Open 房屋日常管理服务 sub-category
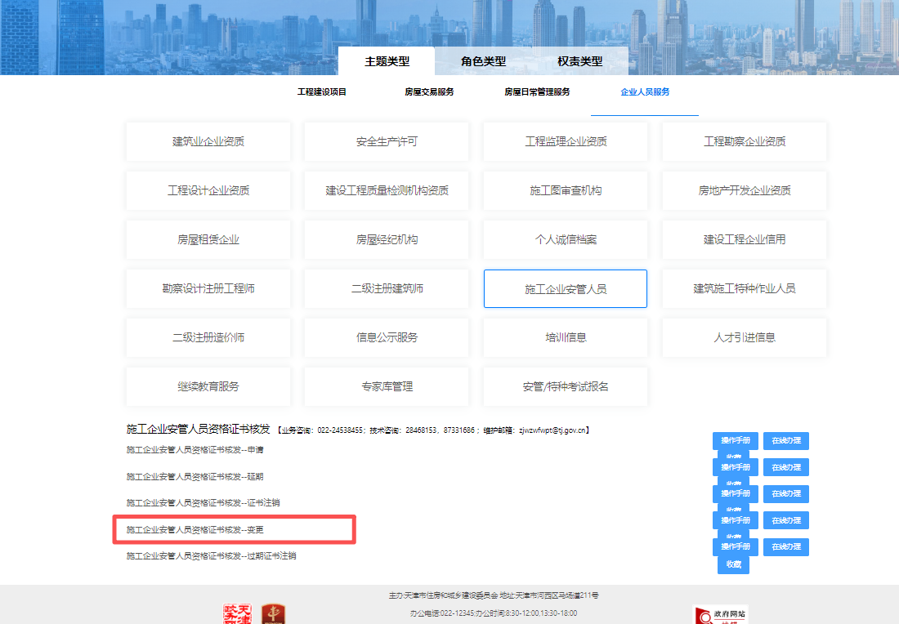Image resolution: width=899 pixels, height=624 pixels. (x=537, y=92)
